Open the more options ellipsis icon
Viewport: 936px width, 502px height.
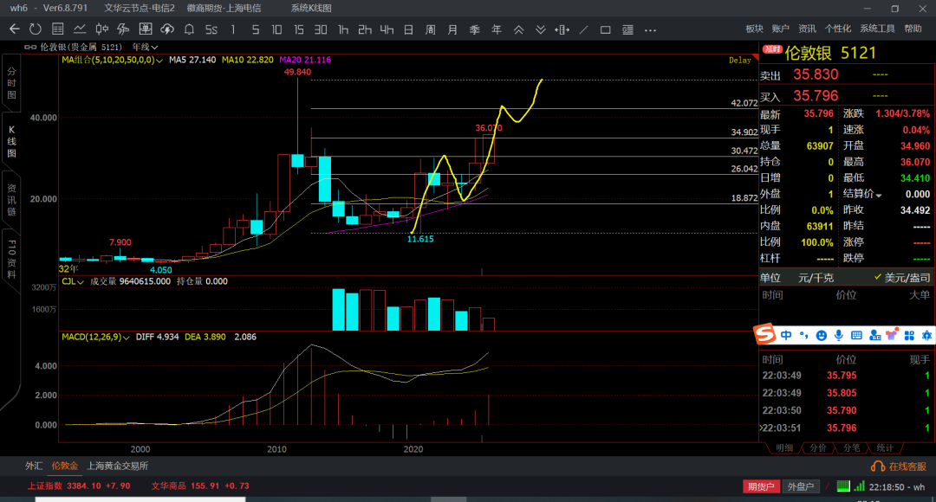click(651, 29)
